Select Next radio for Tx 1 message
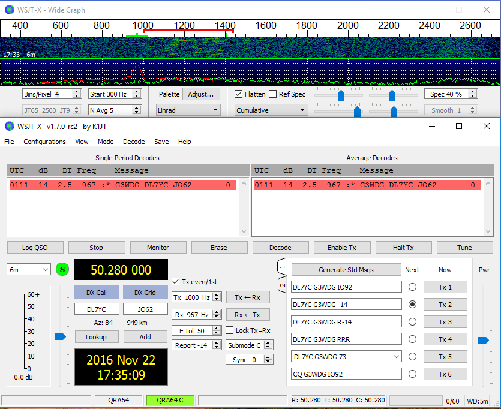 pyautogui.click(x=412, y=287)
